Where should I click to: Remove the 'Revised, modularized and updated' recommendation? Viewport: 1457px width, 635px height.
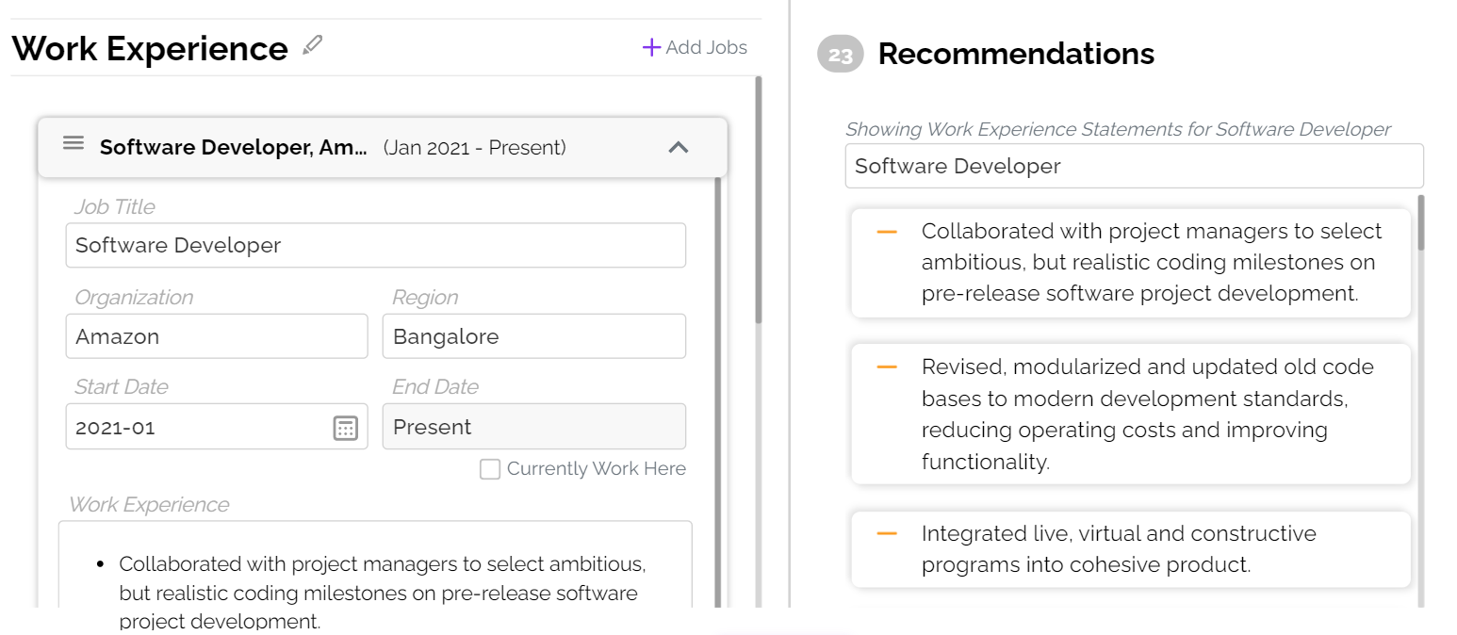[886, 367]
